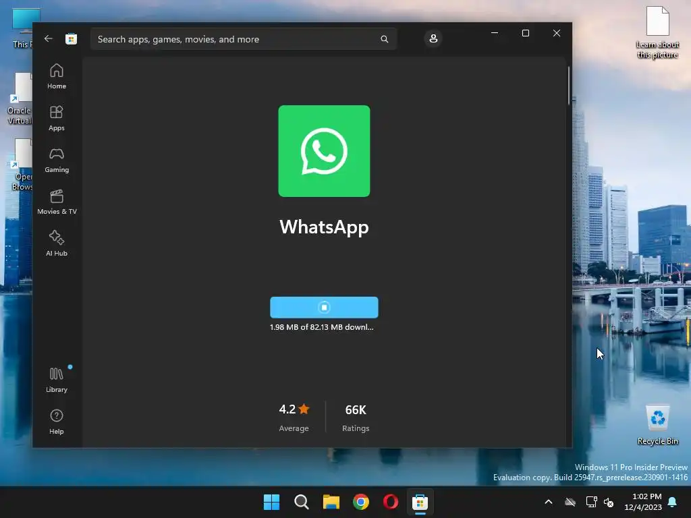This screenshot has width=691, height=518.
Task: Stop the WhatsApp download
Action: pos(324,308)
